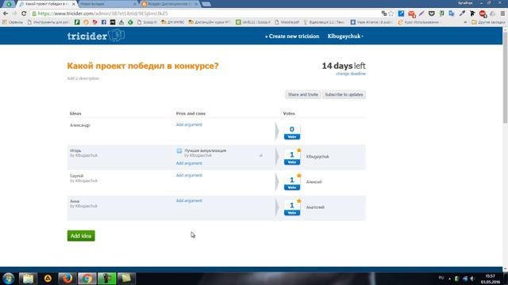Image resolution: width=508 pixels, height=285 pixels.
Task: Vote for Сергей
Action: (292, 188)
